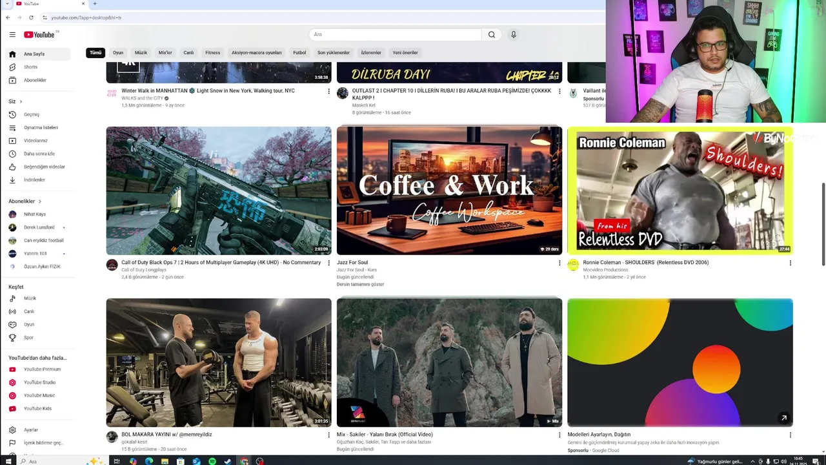The width and height of the screenshot is (826, 465).
Task: Open YouTube Music link
Action: click(x=39, y=395)
